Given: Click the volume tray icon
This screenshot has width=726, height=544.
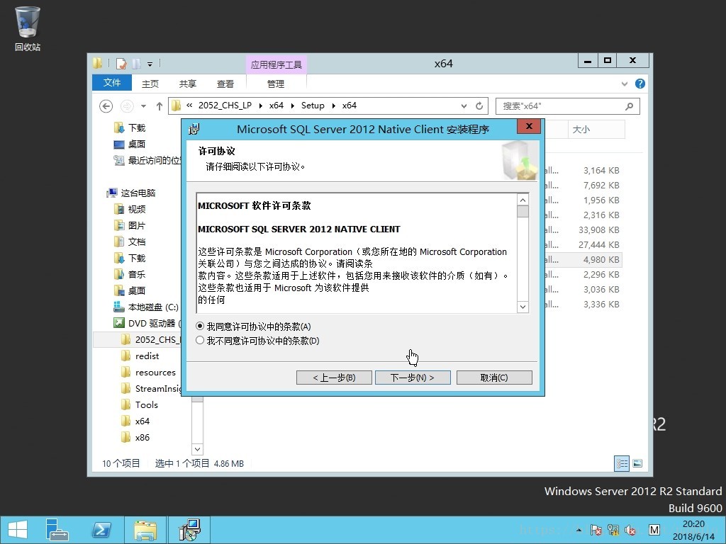Looking at the screenshot, I should [630, 530].
